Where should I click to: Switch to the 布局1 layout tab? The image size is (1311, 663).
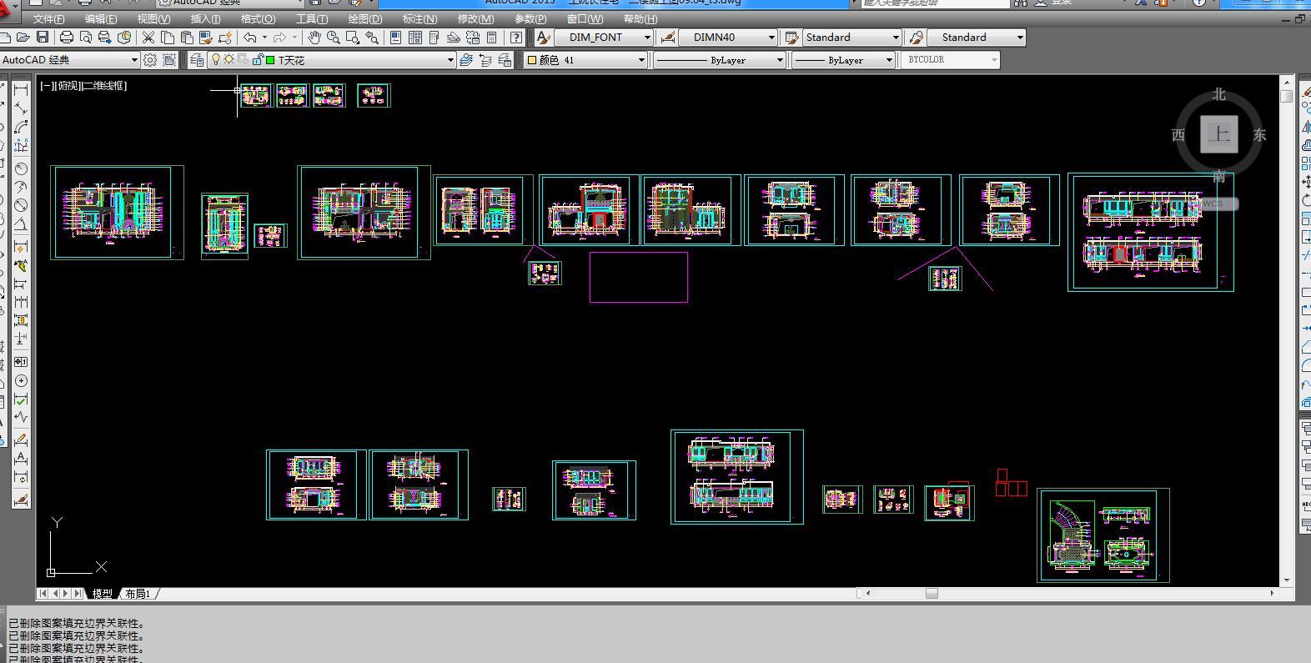tap(138, 594)
